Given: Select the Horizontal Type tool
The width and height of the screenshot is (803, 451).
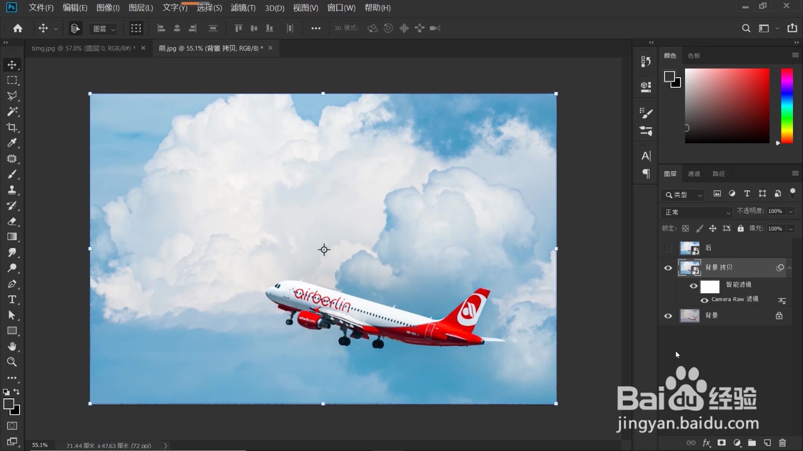Looking at the screenshot, I should click(12, 300).
